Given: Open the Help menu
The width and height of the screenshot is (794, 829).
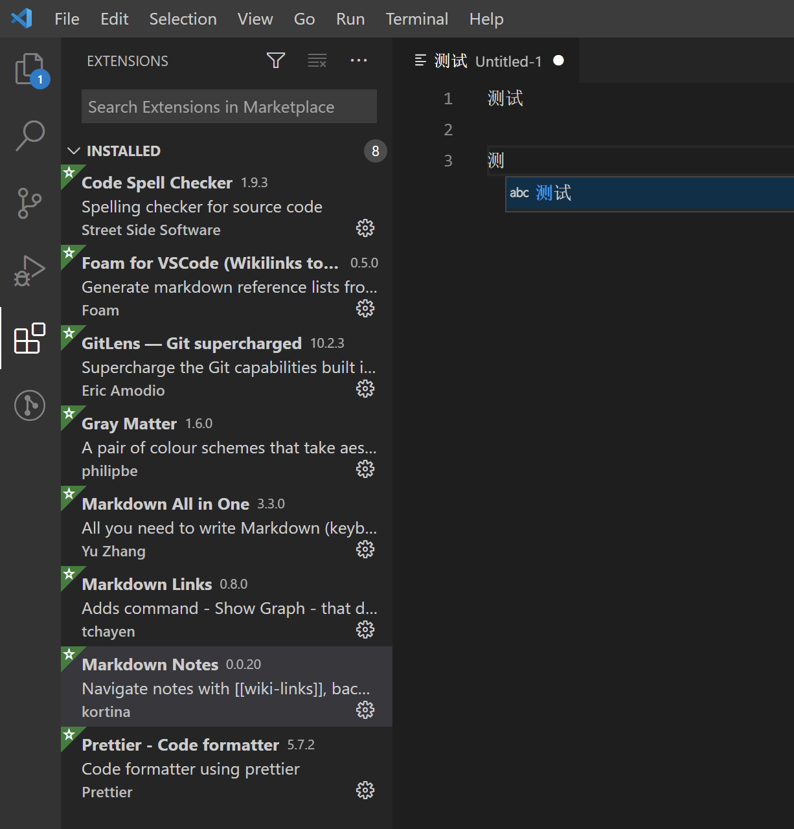Looking at the screenshot, I should point(486,19).
